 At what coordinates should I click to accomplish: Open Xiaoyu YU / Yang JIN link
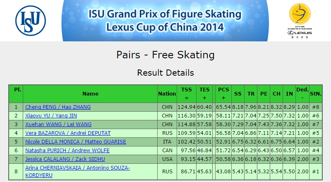[51, 116]
